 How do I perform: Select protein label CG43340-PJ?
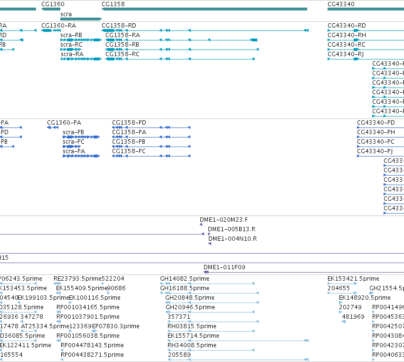(375, 151)
